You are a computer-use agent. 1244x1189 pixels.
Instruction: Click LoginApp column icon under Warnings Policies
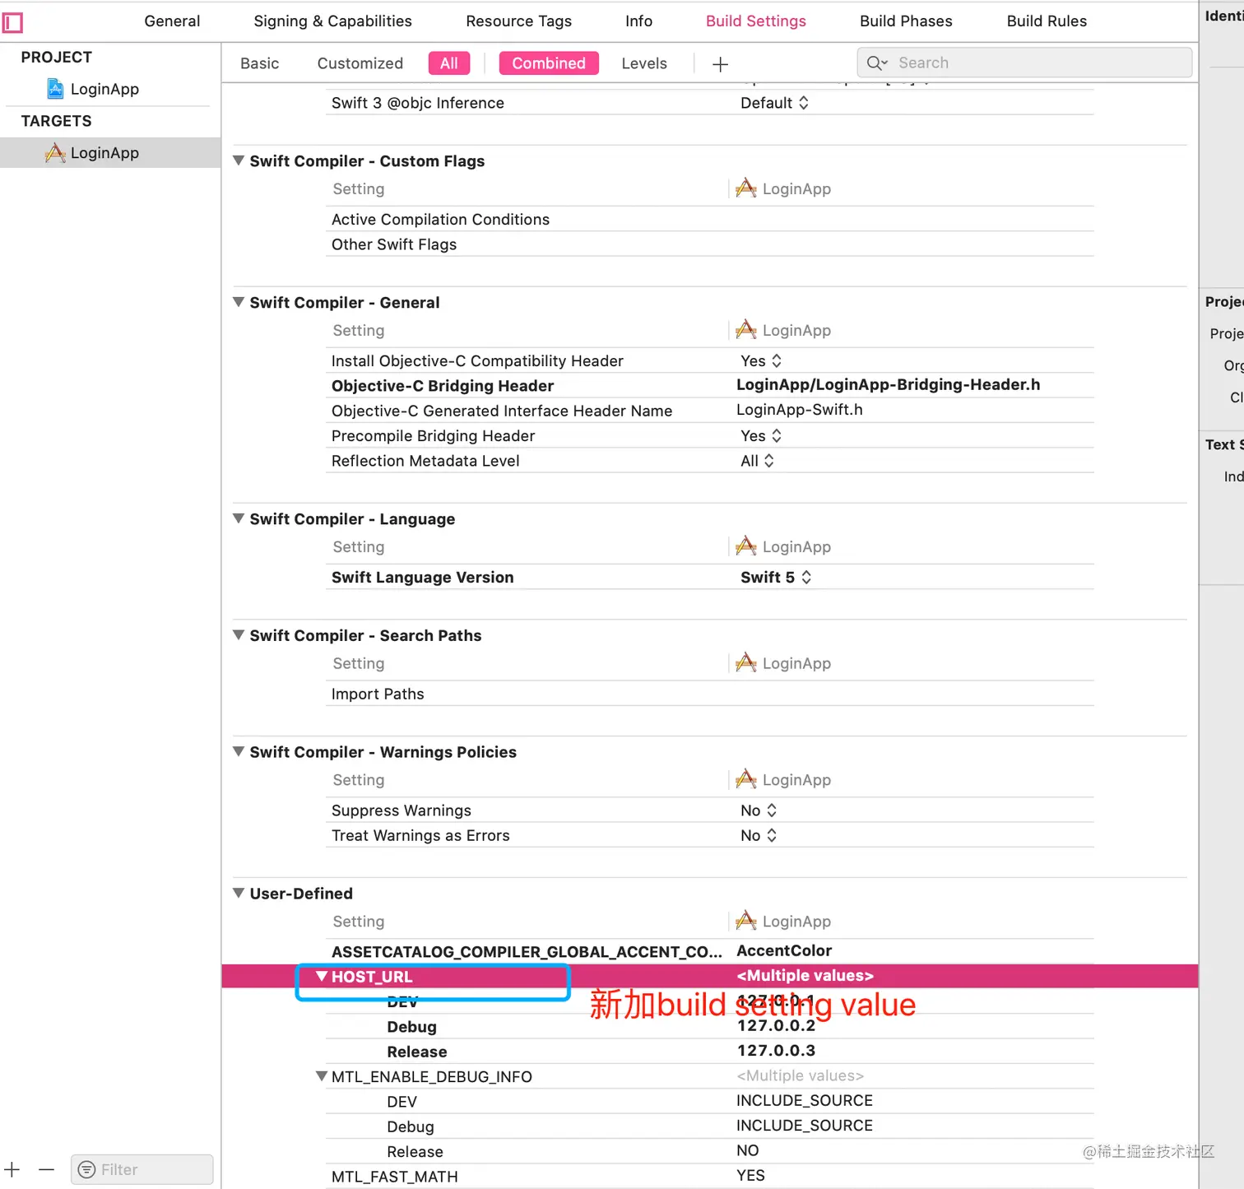[746, 779]
